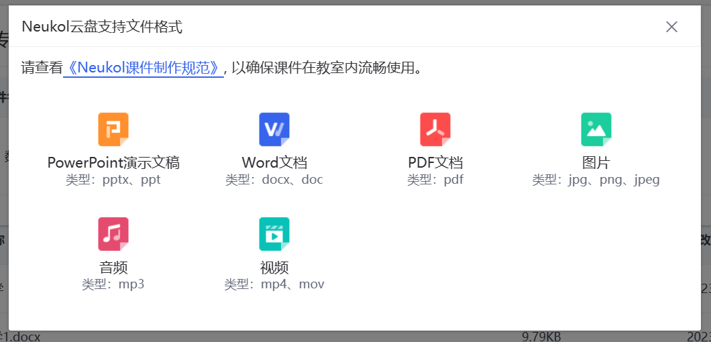
Task: Open the 《Neukol课件制作规范》 link
Action: tap(144, 68)
